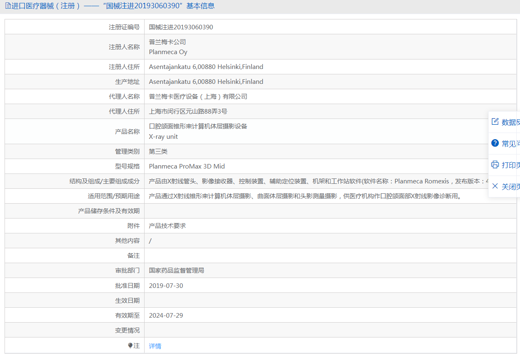This screenshot has height=354, width=520.
Task: Click the 第三类 management category value
Action: (x=158, y=152)
